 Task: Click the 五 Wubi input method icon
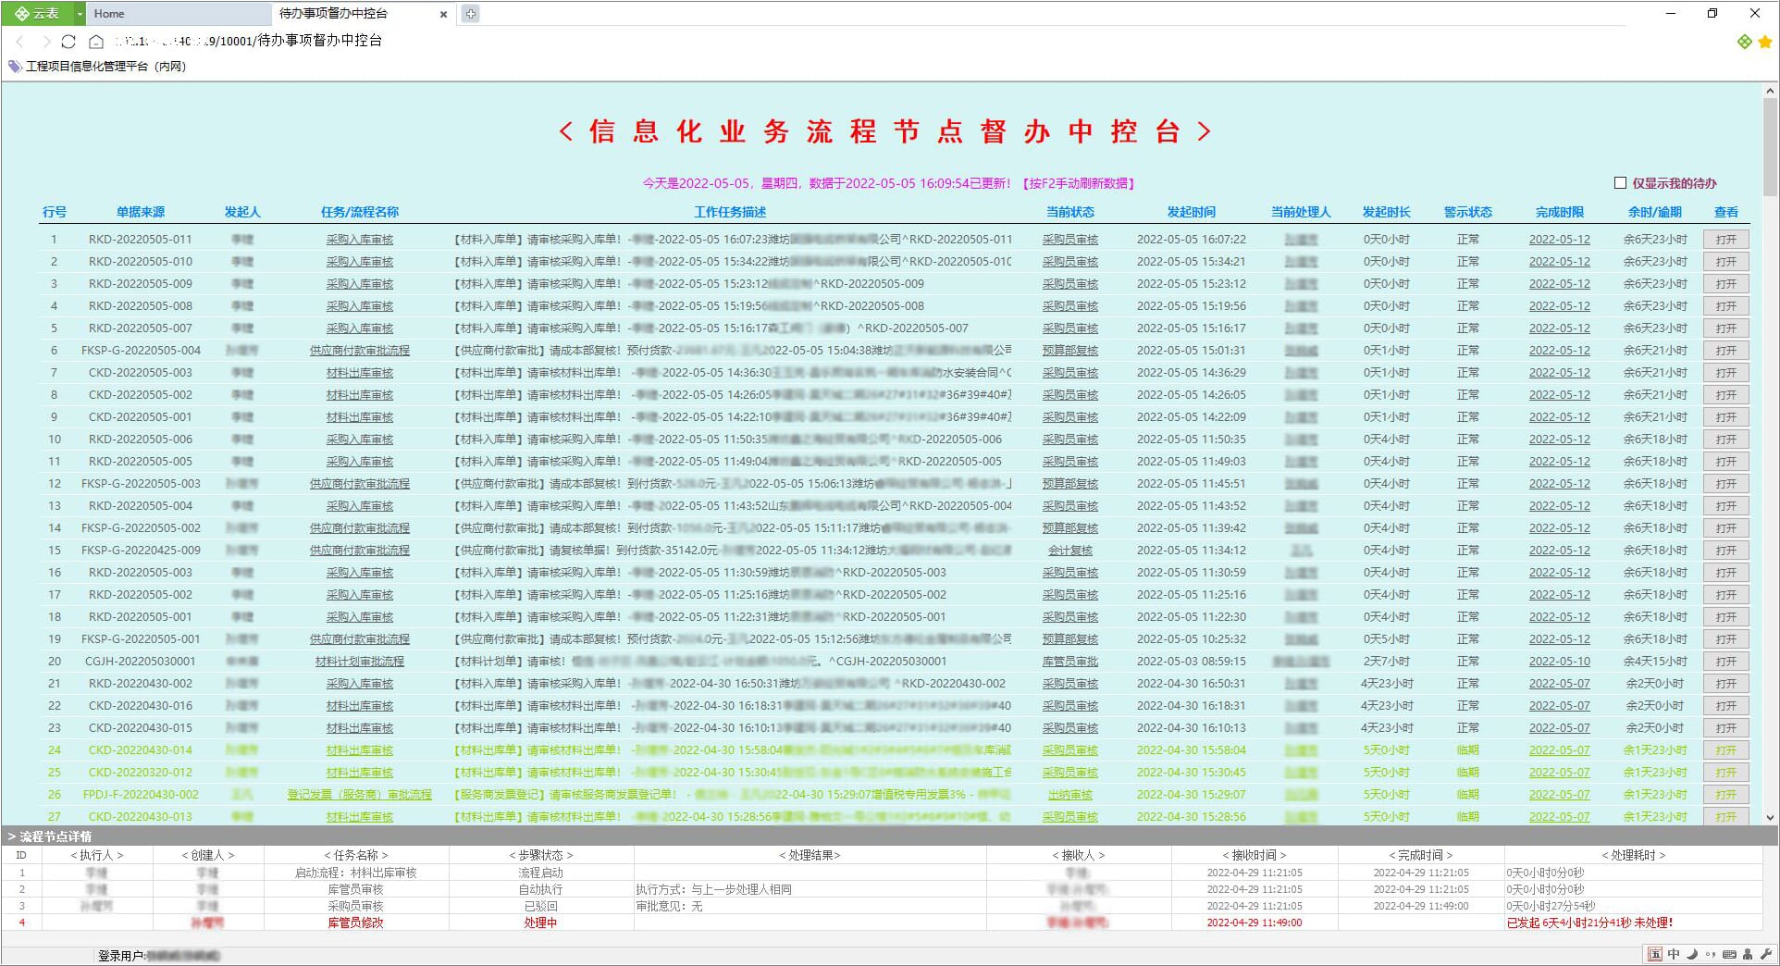(x=1655, y=954)
